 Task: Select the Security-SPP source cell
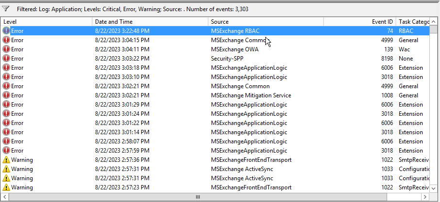[227, 59]
